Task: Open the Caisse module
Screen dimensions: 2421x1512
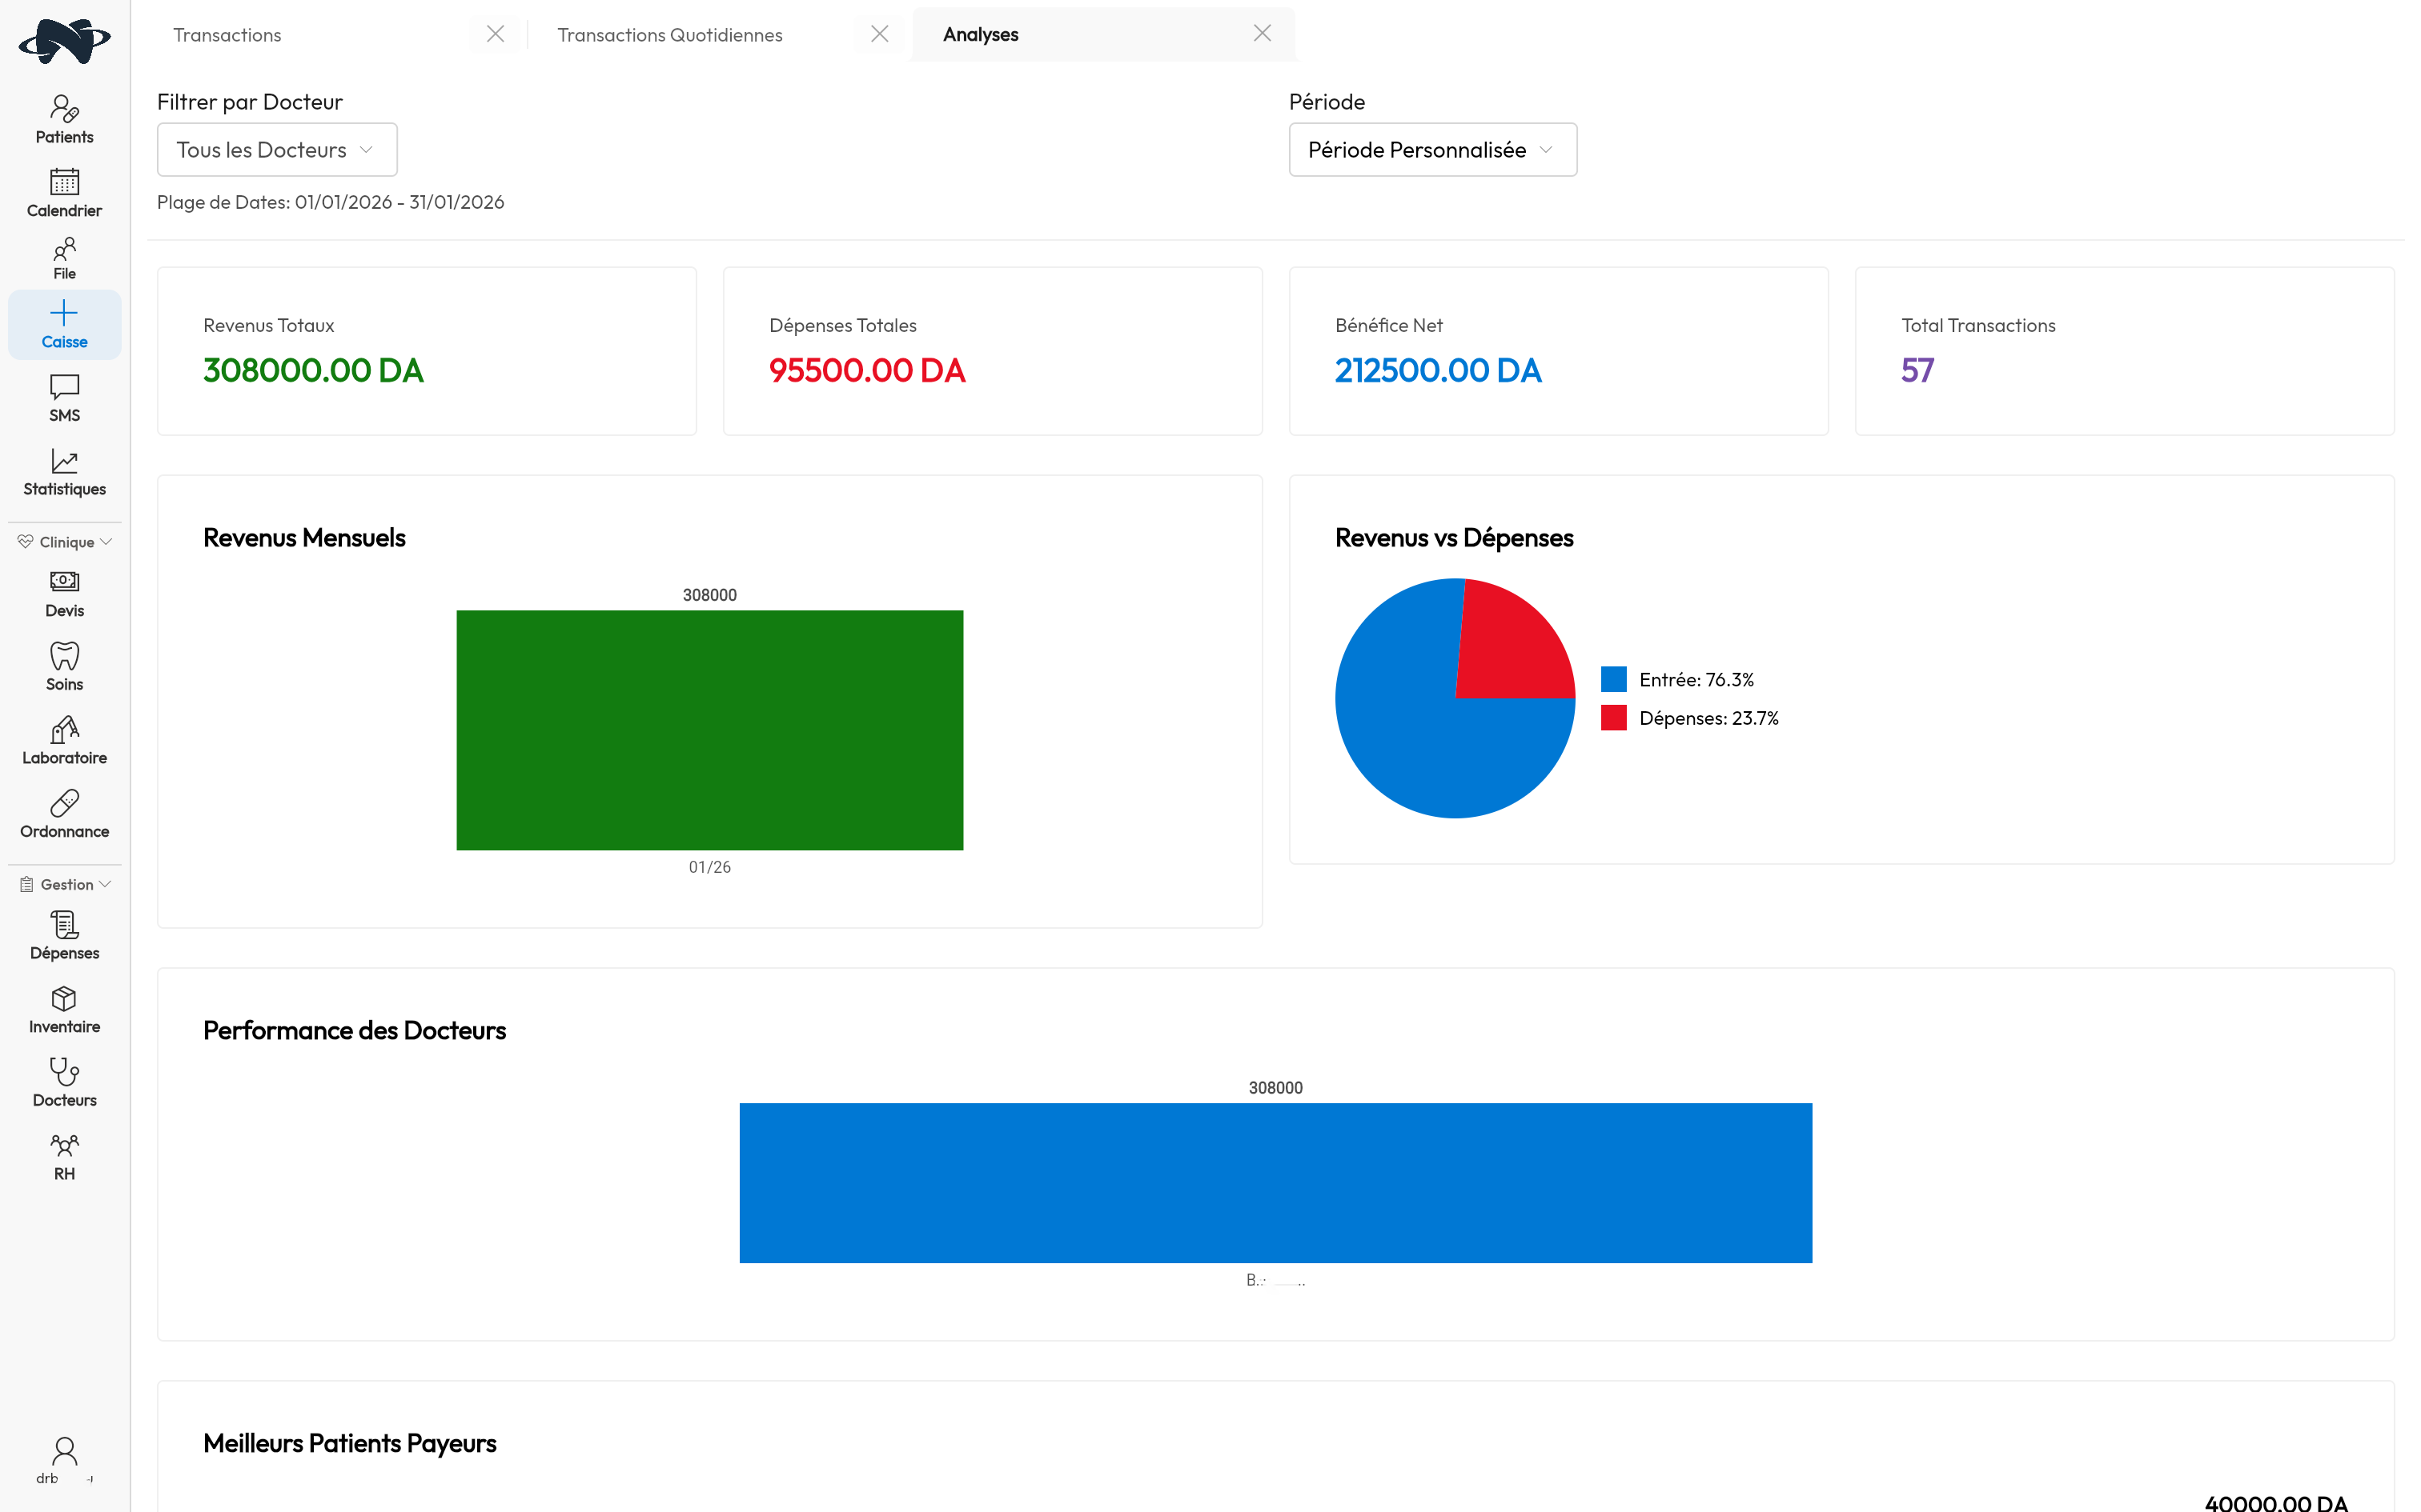Action: tap(64, 323)
